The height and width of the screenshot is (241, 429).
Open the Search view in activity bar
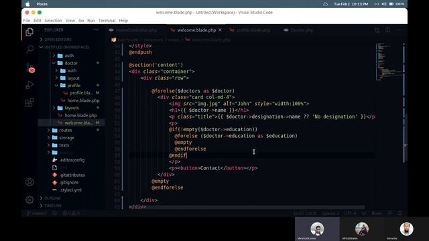click(x=29, y=50)
